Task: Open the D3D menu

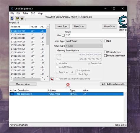Action: (33, 13)
